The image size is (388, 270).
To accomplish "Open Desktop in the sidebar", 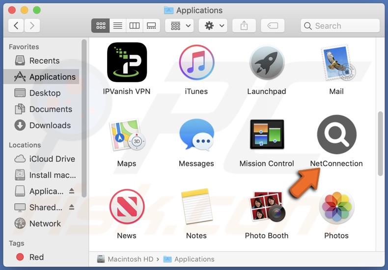I will click(41, 93).
